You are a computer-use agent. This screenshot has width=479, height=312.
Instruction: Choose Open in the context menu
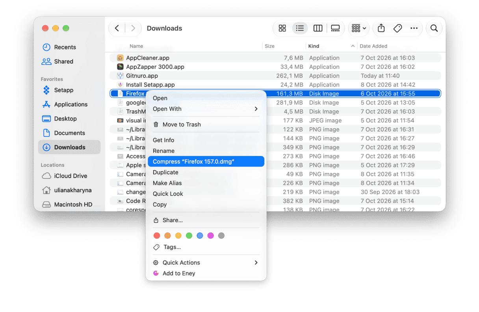pos(206,98)
